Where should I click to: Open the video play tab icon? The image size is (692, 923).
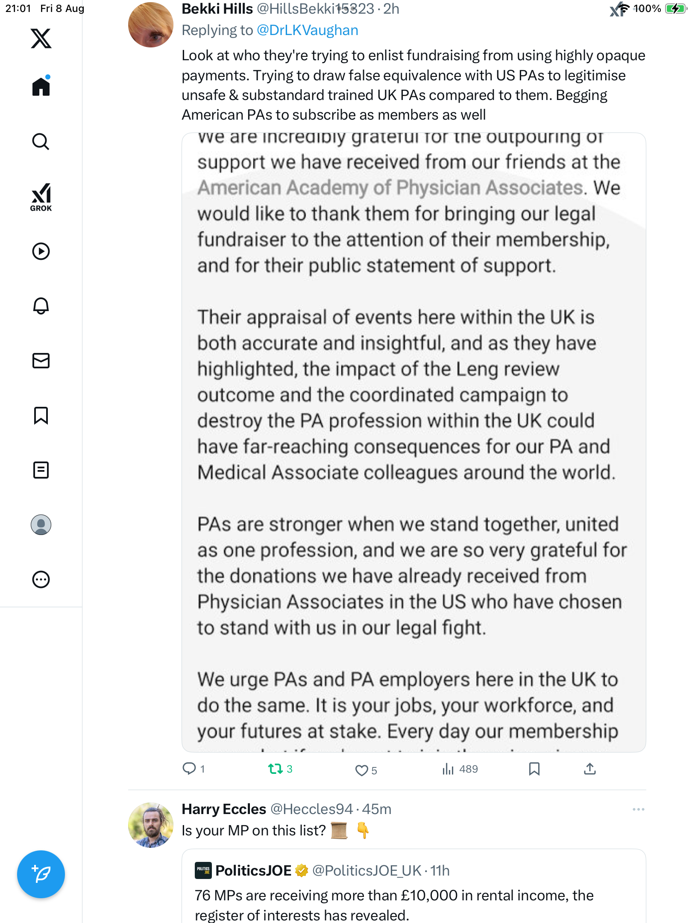41,251
